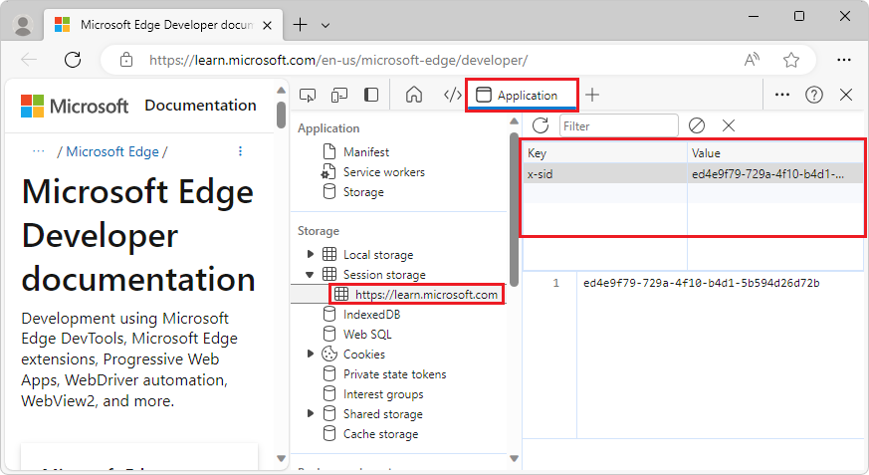Open browser Settings and more menu

click(x=843, y=60)
